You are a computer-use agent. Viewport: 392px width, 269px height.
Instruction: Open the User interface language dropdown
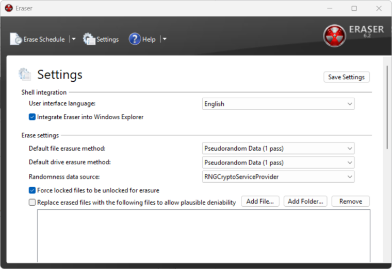278,104
